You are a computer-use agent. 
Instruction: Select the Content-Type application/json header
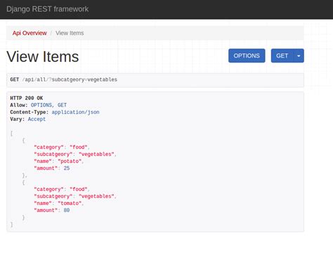[55, 112]
